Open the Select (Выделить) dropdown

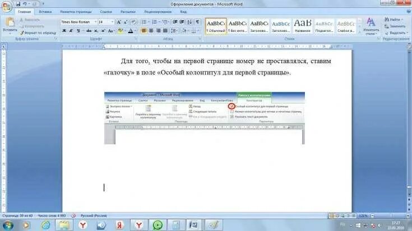click(x=396, y=33)
